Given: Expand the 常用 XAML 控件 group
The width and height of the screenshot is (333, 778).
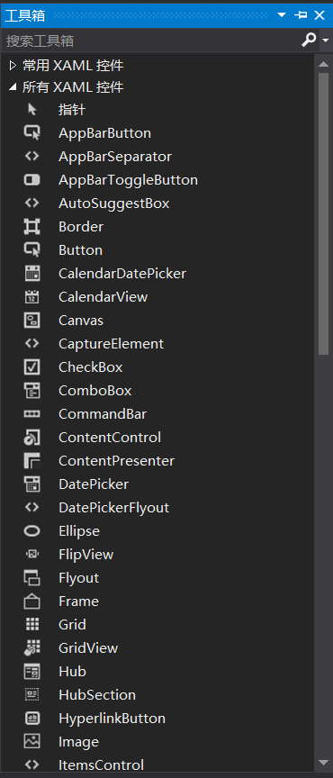Looking at the screenshot, I should tap(13, 65).
